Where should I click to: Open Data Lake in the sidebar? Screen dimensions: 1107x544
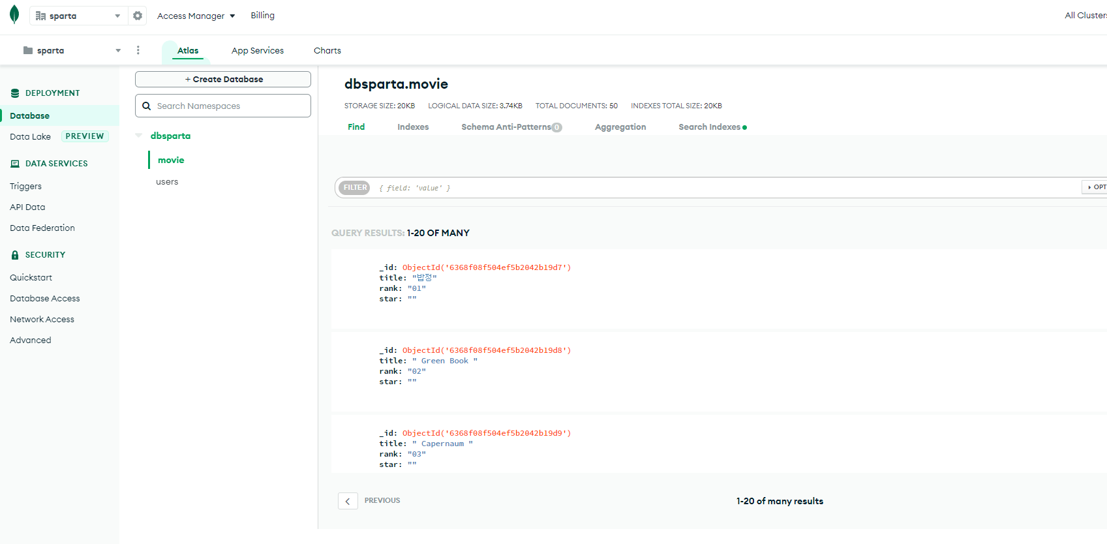(30, 136)
